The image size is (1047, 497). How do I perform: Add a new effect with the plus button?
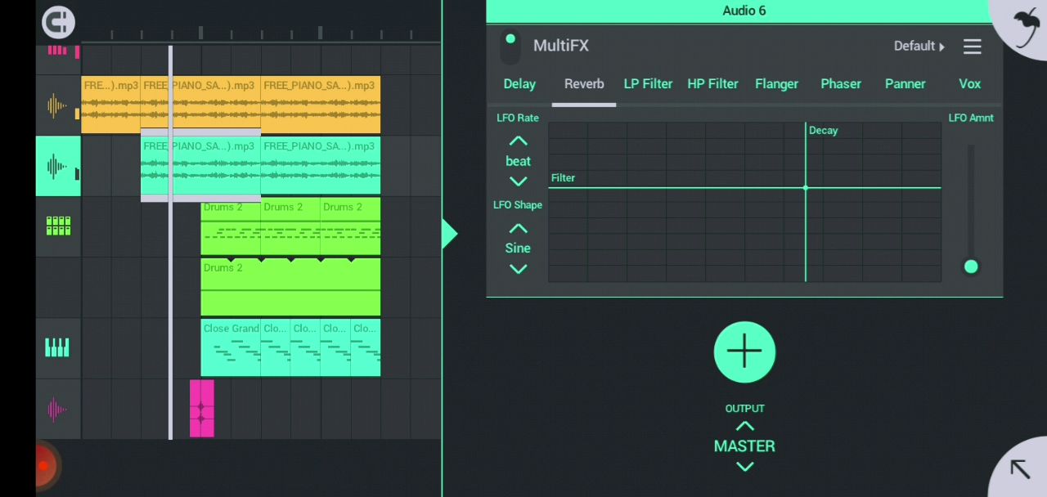744,352
